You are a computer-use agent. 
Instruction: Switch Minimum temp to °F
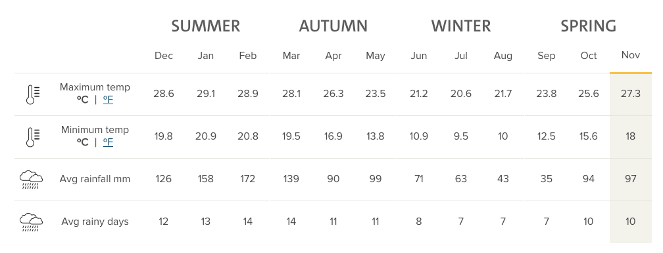(x=109, y=142)
